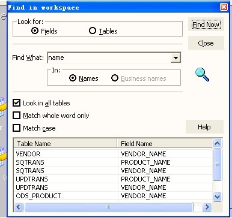Select the VENDOR table row
Screen dimensions: 232x218
click(x=113, y=154)
